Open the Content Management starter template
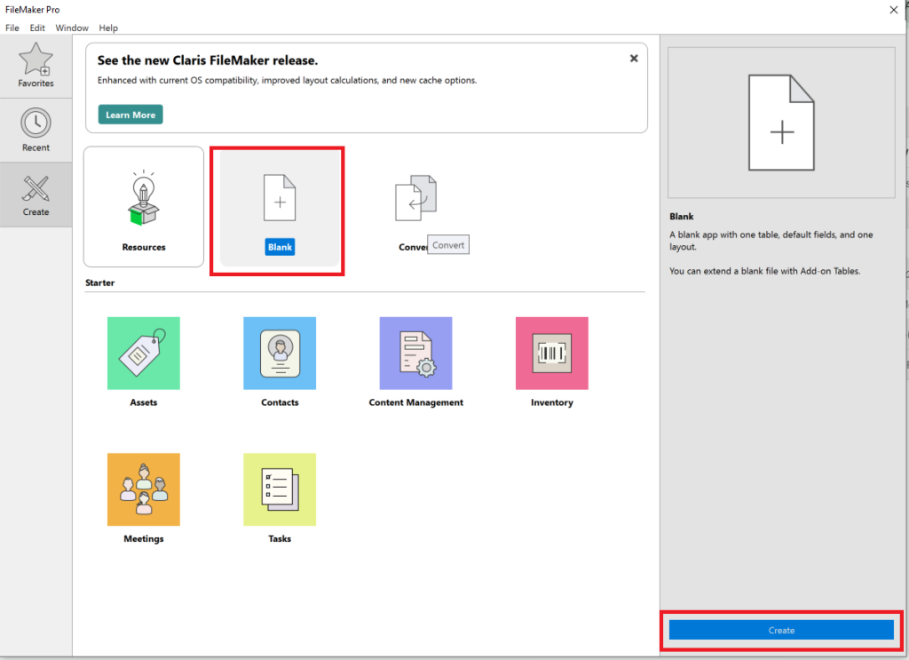Viewport: 909px width, 660px height. [415, 353]
